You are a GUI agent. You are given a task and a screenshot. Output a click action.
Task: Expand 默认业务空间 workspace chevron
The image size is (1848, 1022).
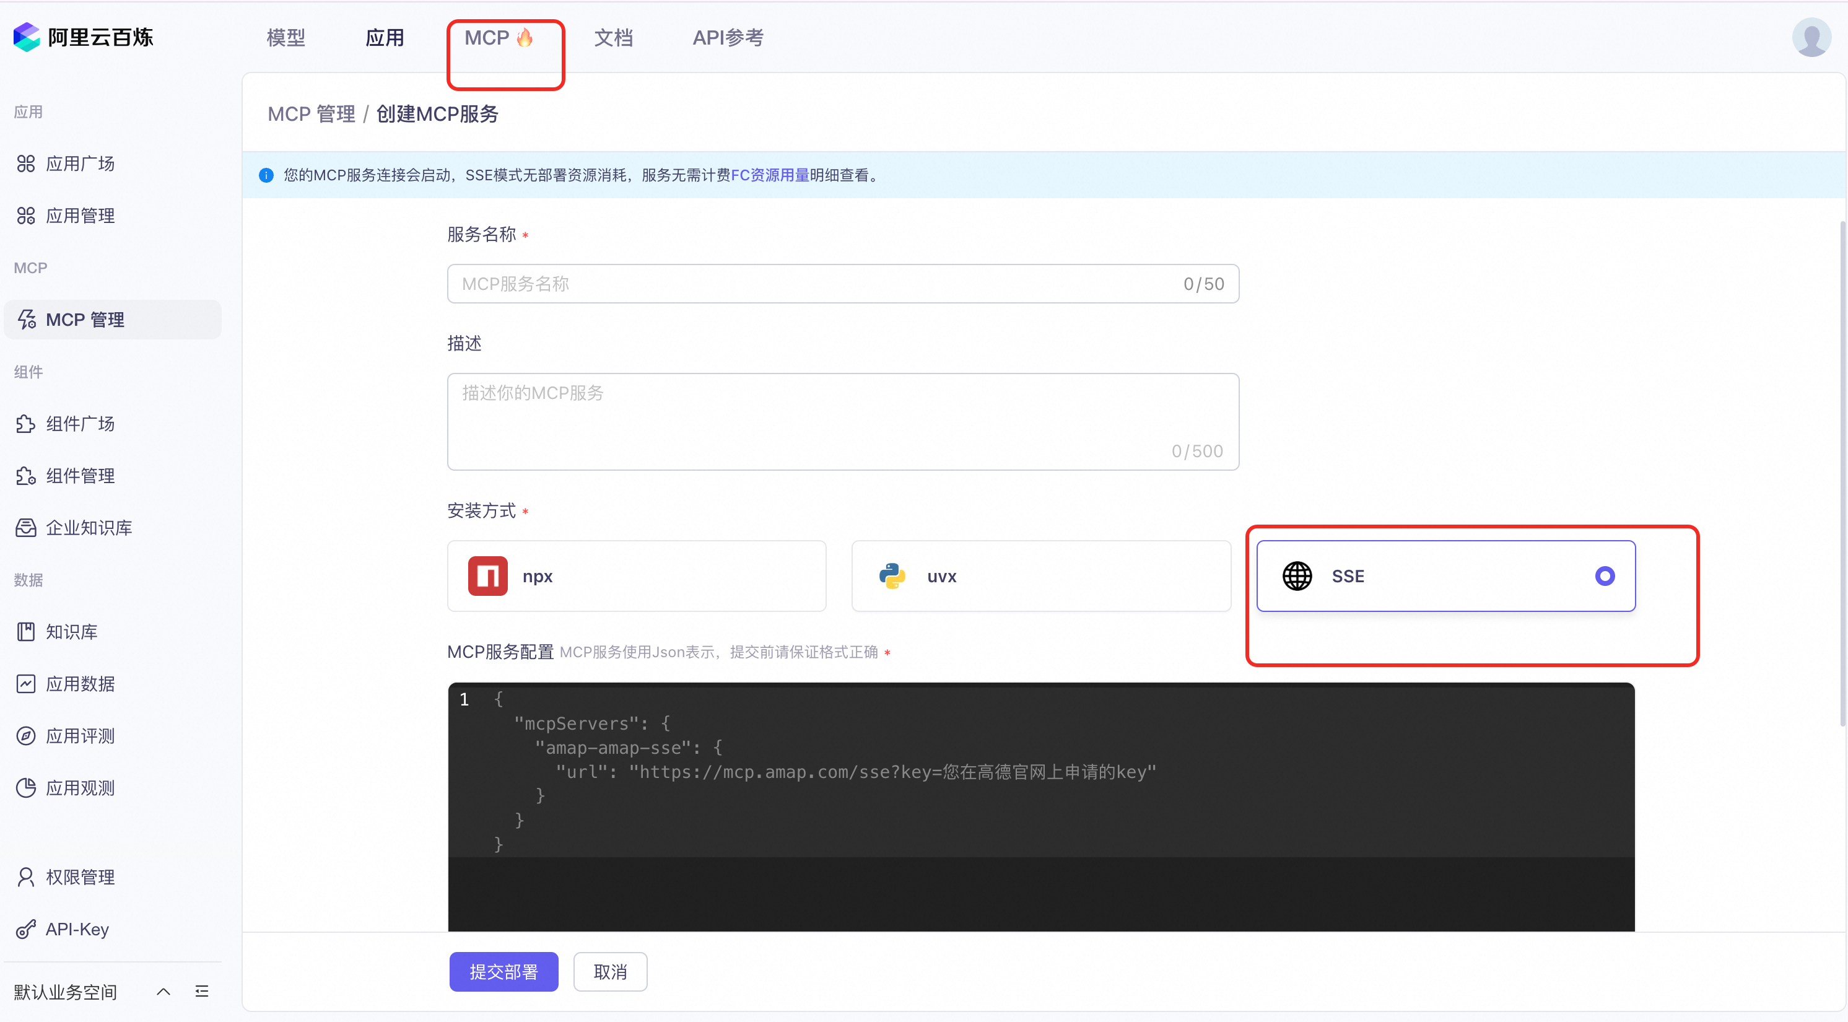(x=163, y=991)
